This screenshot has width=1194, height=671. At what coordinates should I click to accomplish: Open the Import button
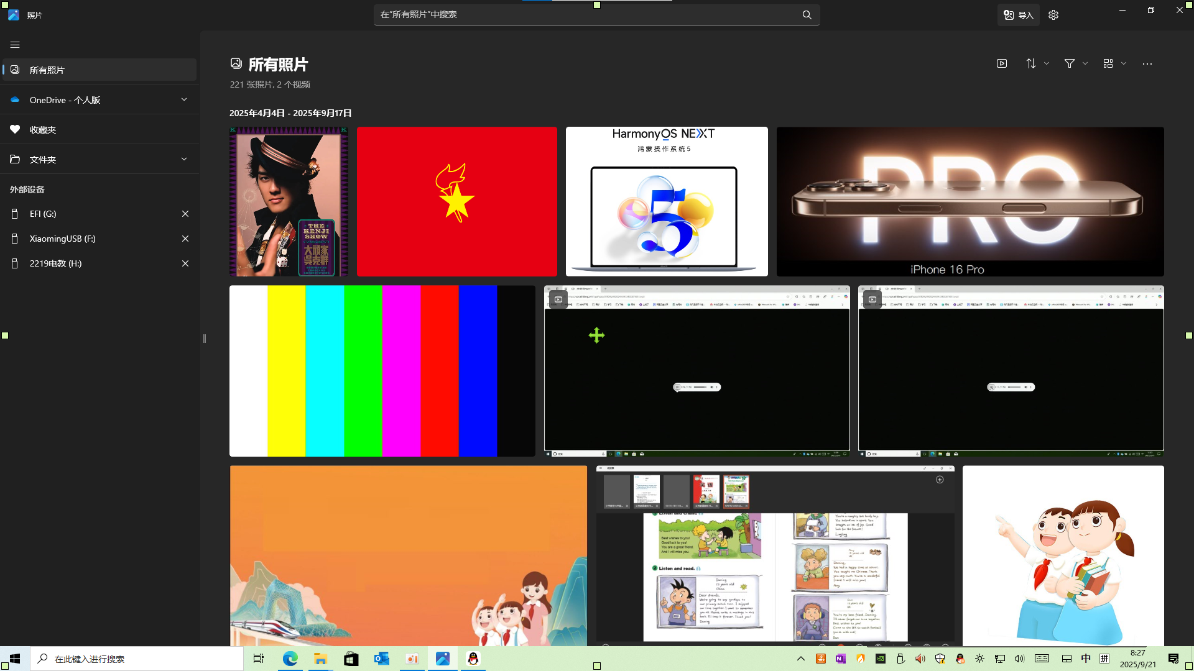click(1018, 15)
